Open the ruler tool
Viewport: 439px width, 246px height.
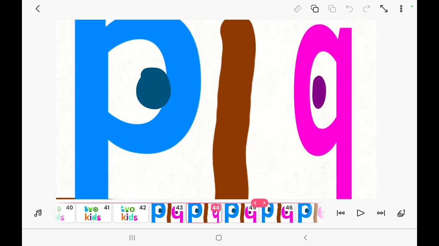coord(297,9)
